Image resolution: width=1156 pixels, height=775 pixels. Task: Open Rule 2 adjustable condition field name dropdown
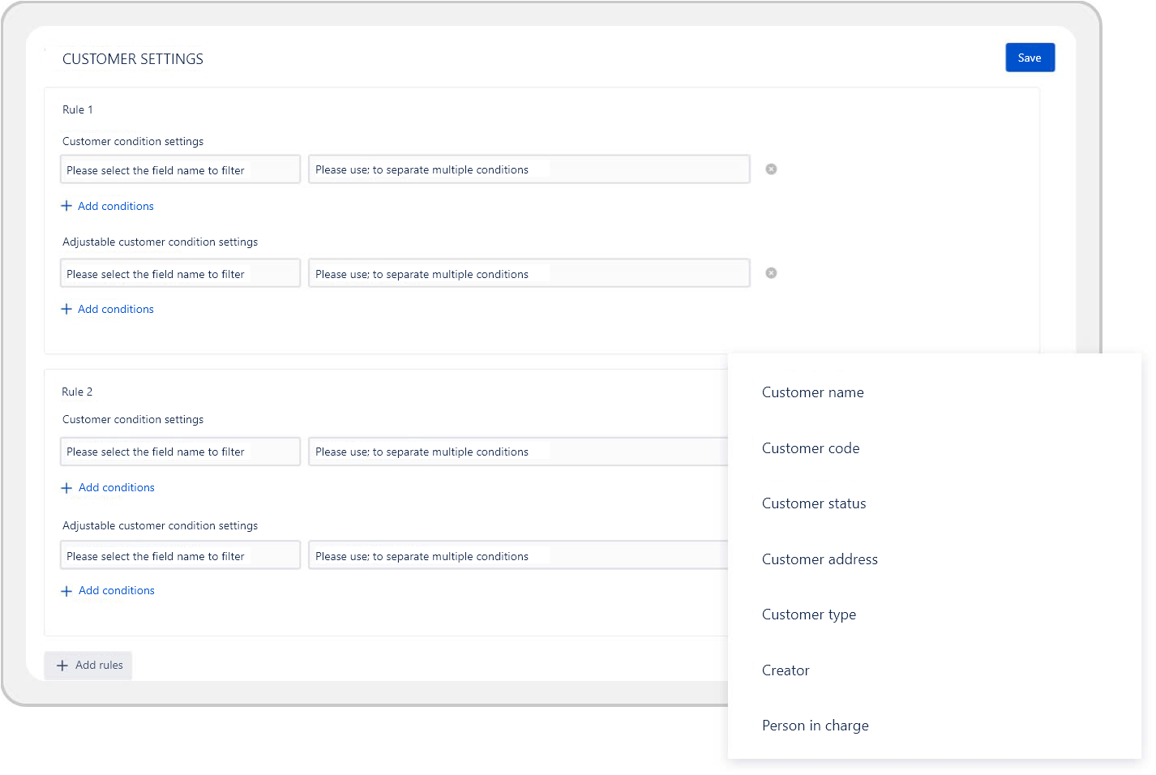(180, 555)
